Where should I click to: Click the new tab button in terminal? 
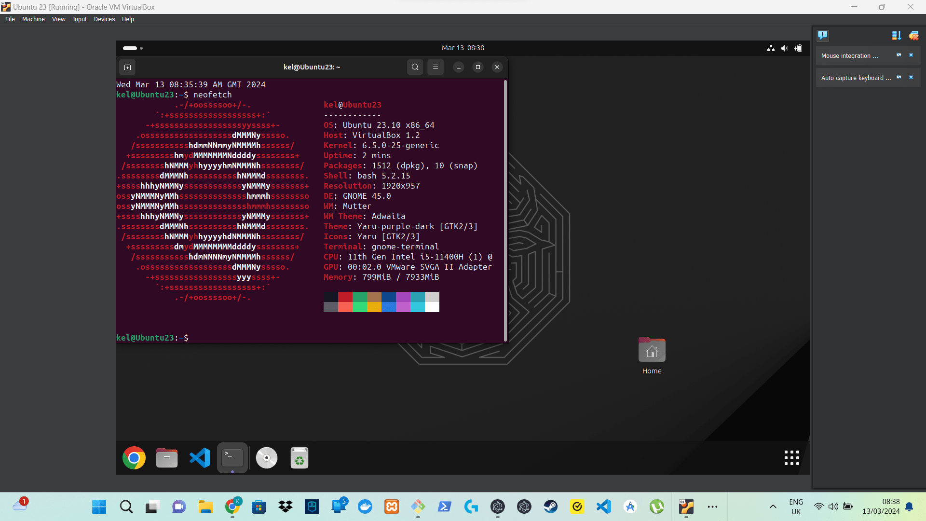point(127,67)
